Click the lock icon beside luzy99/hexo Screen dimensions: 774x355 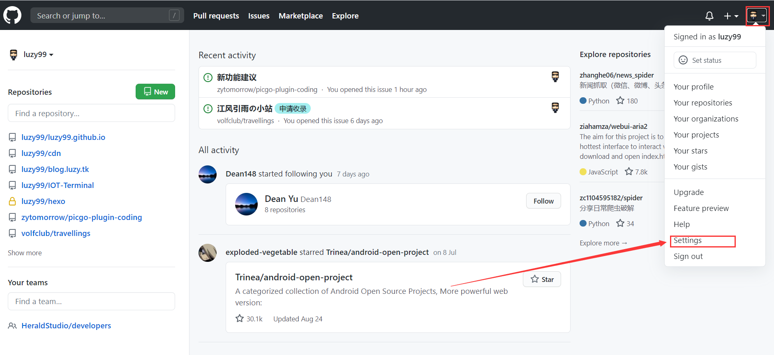[13, 201]
